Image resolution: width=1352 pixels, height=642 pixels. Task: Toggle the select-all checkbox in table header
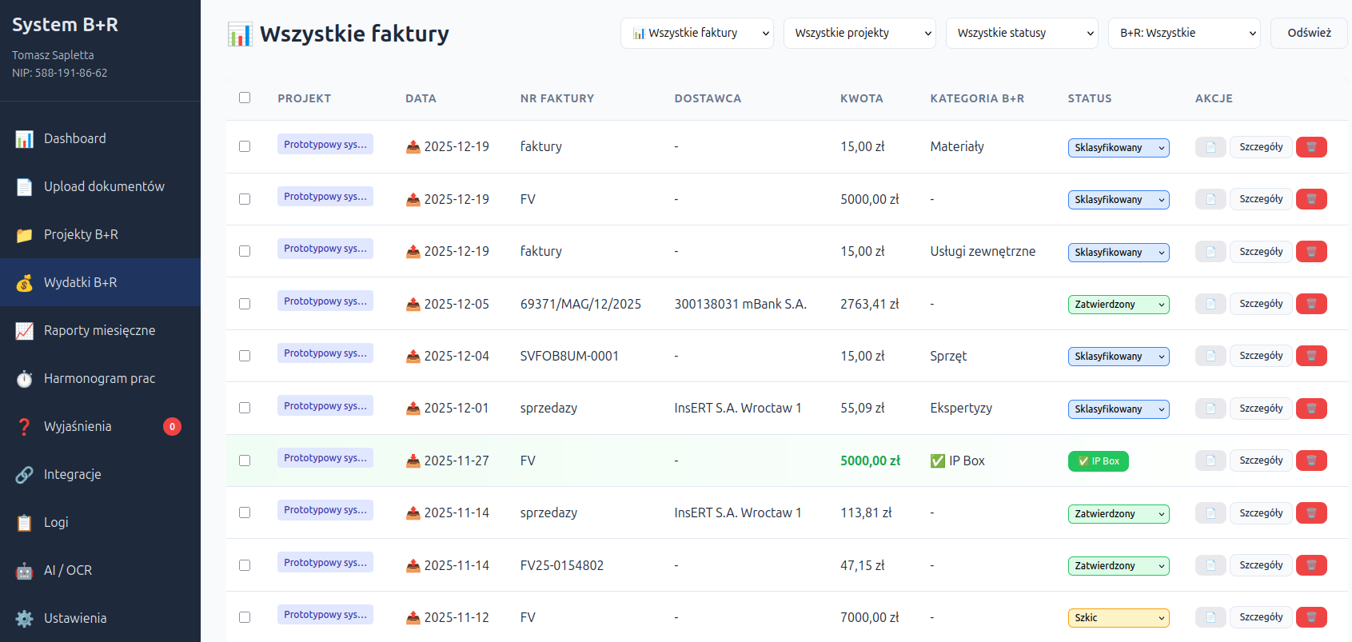click(245, 98)
